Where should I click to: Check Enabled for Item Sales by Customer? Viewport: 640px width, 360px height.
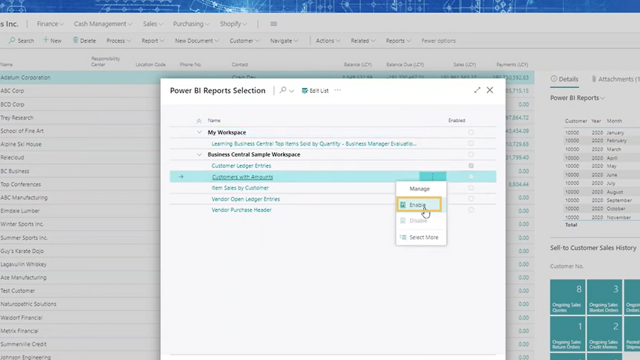(x=471, y=188)
